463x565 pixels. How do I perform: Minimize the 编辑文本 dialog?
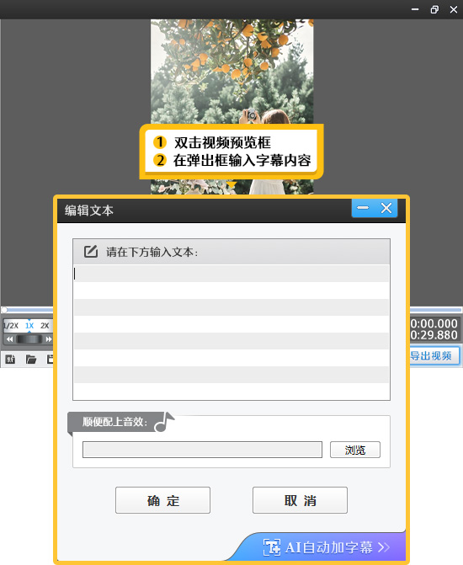363,208
